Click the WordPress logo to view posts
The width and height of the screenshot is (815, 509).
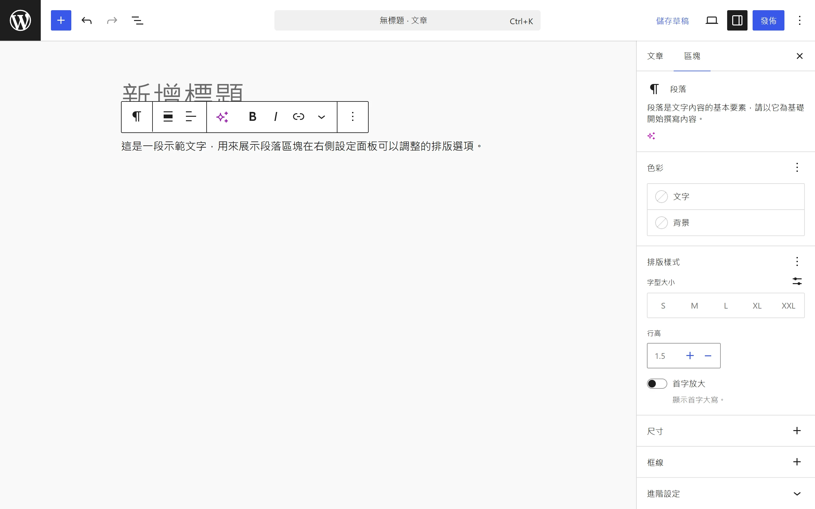point(20,20)
